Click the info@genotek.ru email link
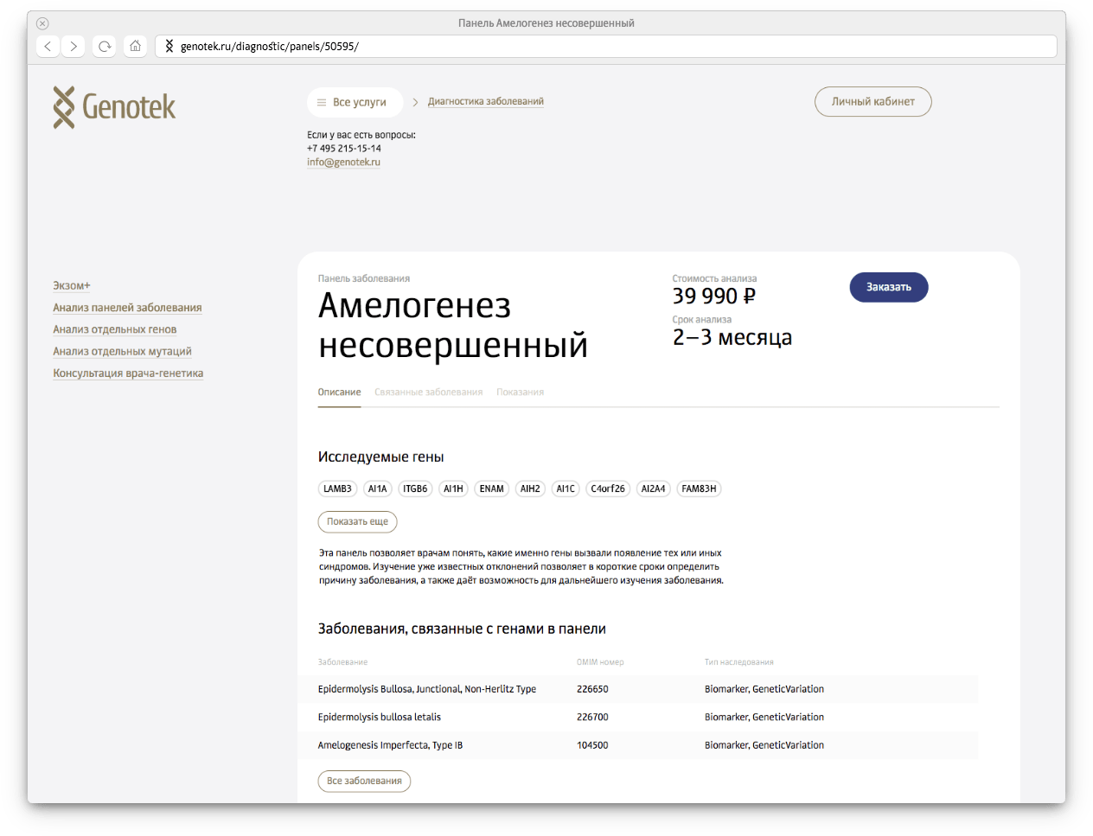Image resolution: width=1093 pixels, height=836 pixels. tap(343, 163)
